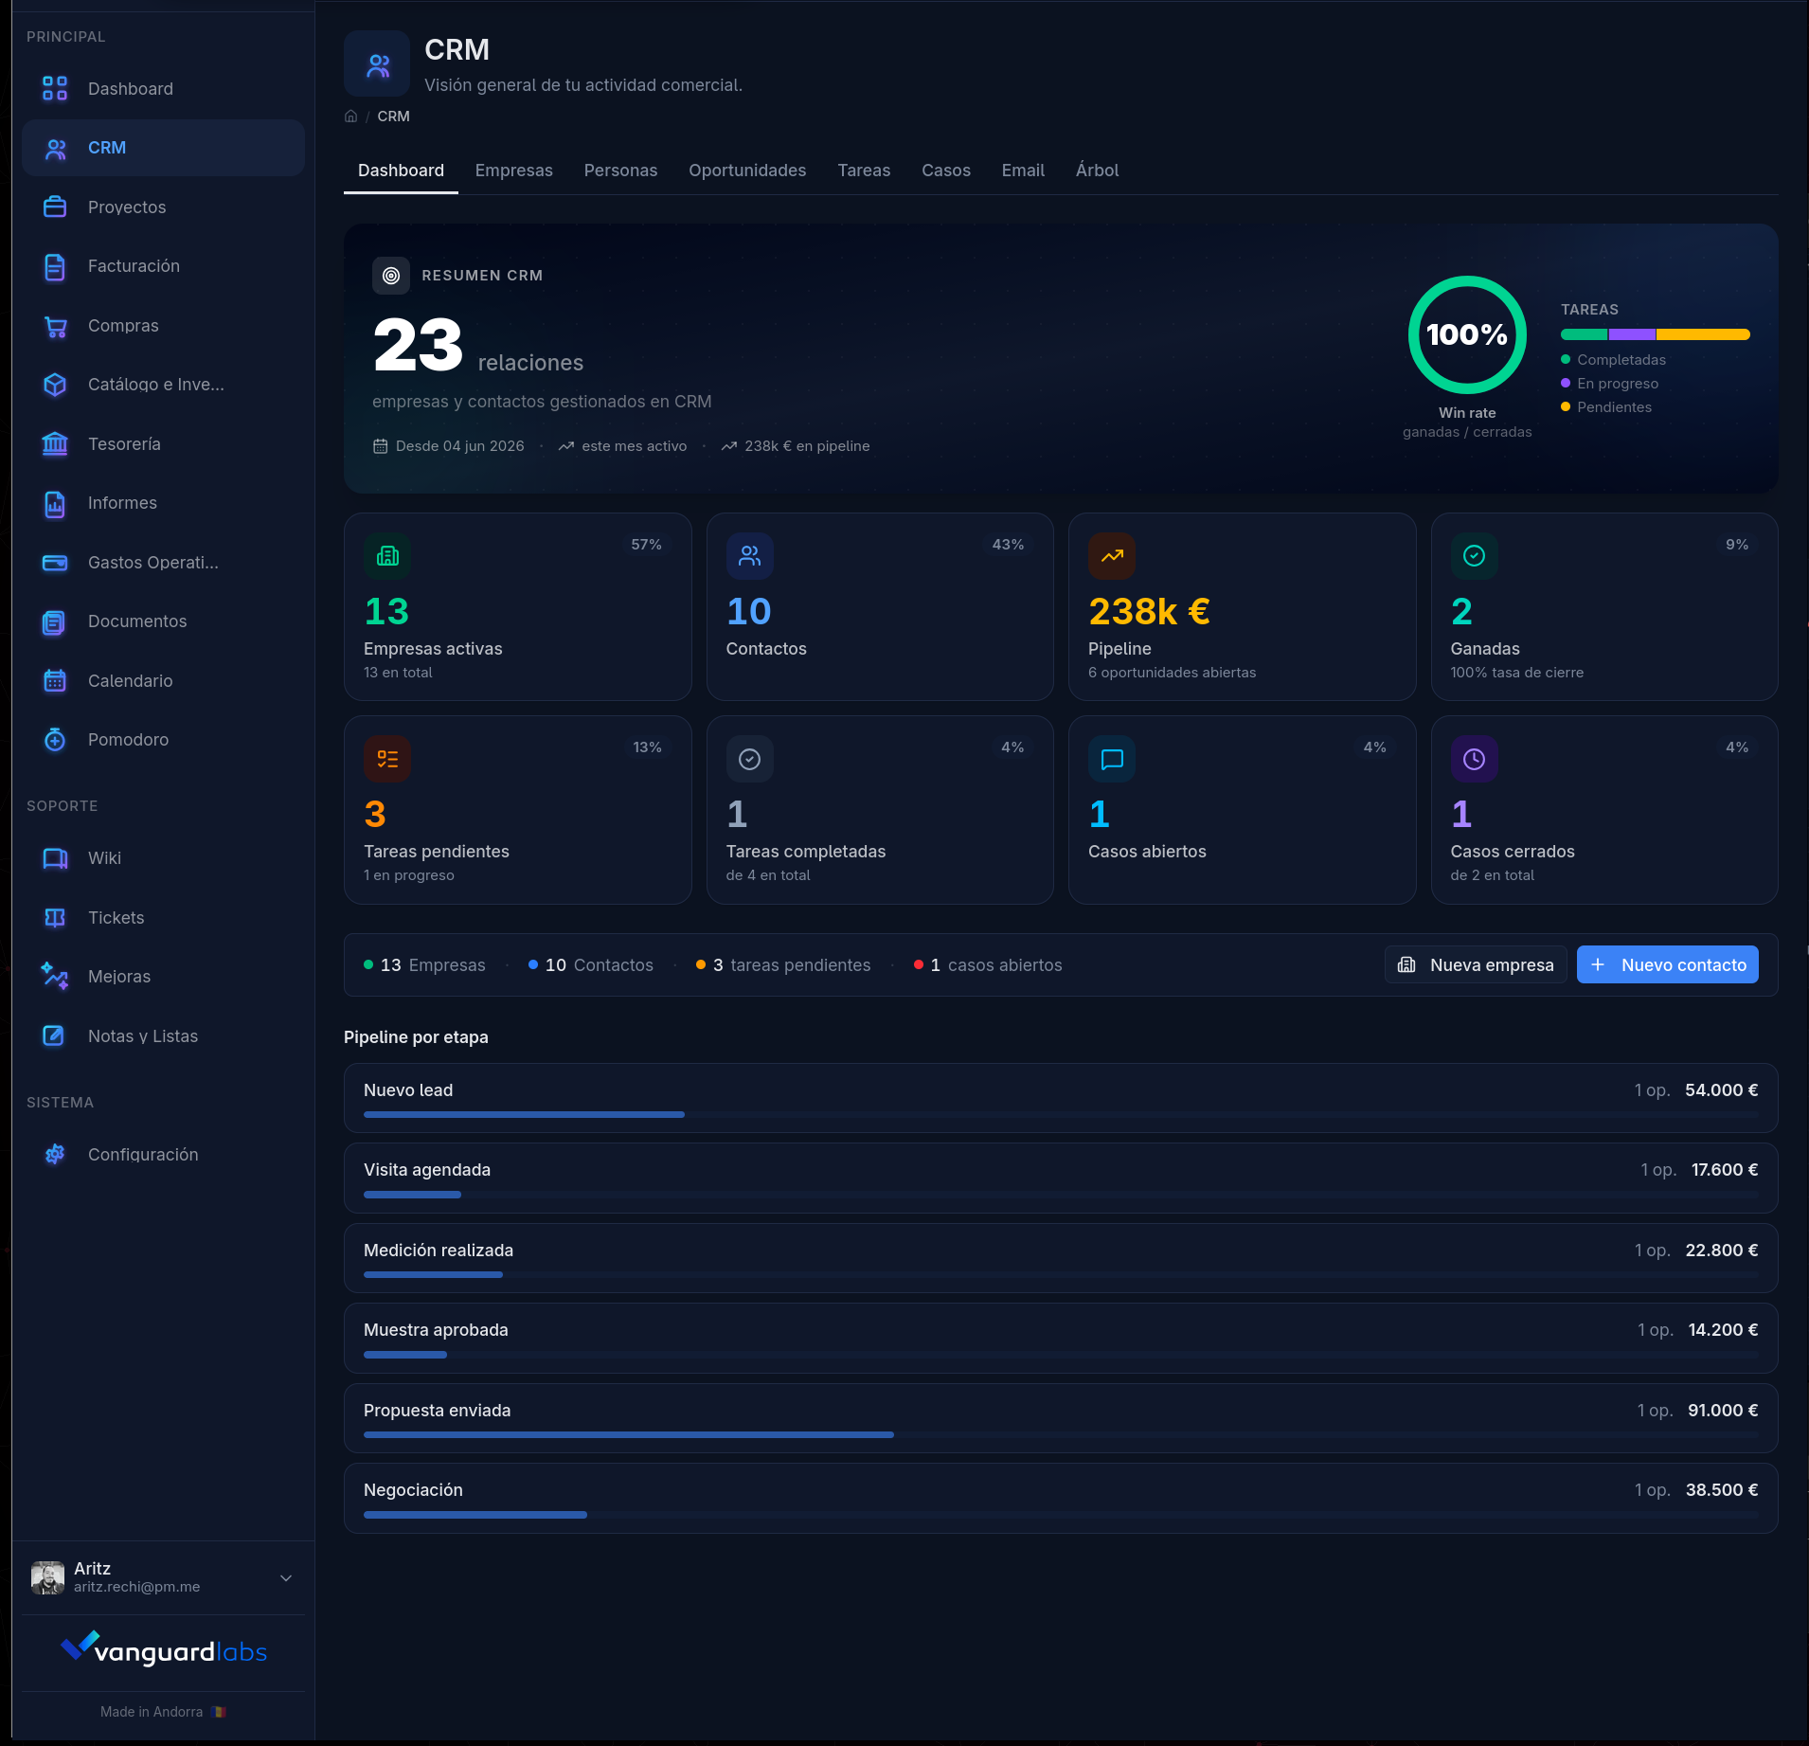
Task: Click the Facturación document icon
Action: tap(55, 266)
